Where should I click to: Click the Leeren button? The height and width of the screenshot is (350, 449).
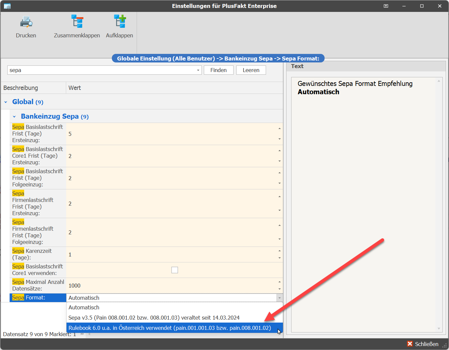point(251,70)
